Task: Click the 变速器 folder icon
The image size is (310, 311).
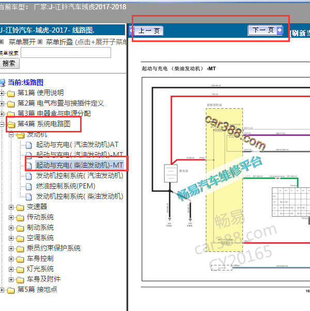Action: click(20, 208)
